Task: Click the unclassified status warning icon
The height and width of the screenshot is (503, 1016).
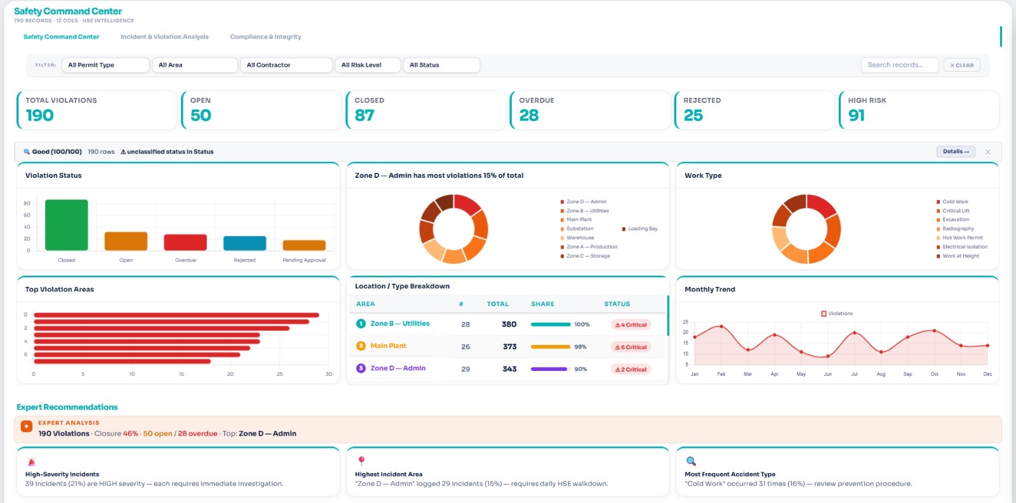Action: pos(123,152)
